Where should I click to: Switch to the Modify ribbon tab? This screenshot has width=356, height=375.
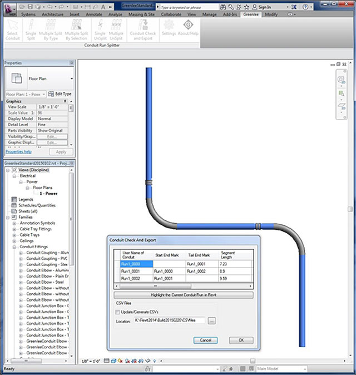point(271,14)
